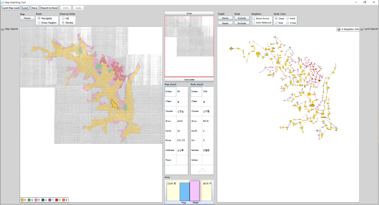Viewport: 379px width, 205px height.
Task: Click the Over button above overview
Action: tap(189, 13)
